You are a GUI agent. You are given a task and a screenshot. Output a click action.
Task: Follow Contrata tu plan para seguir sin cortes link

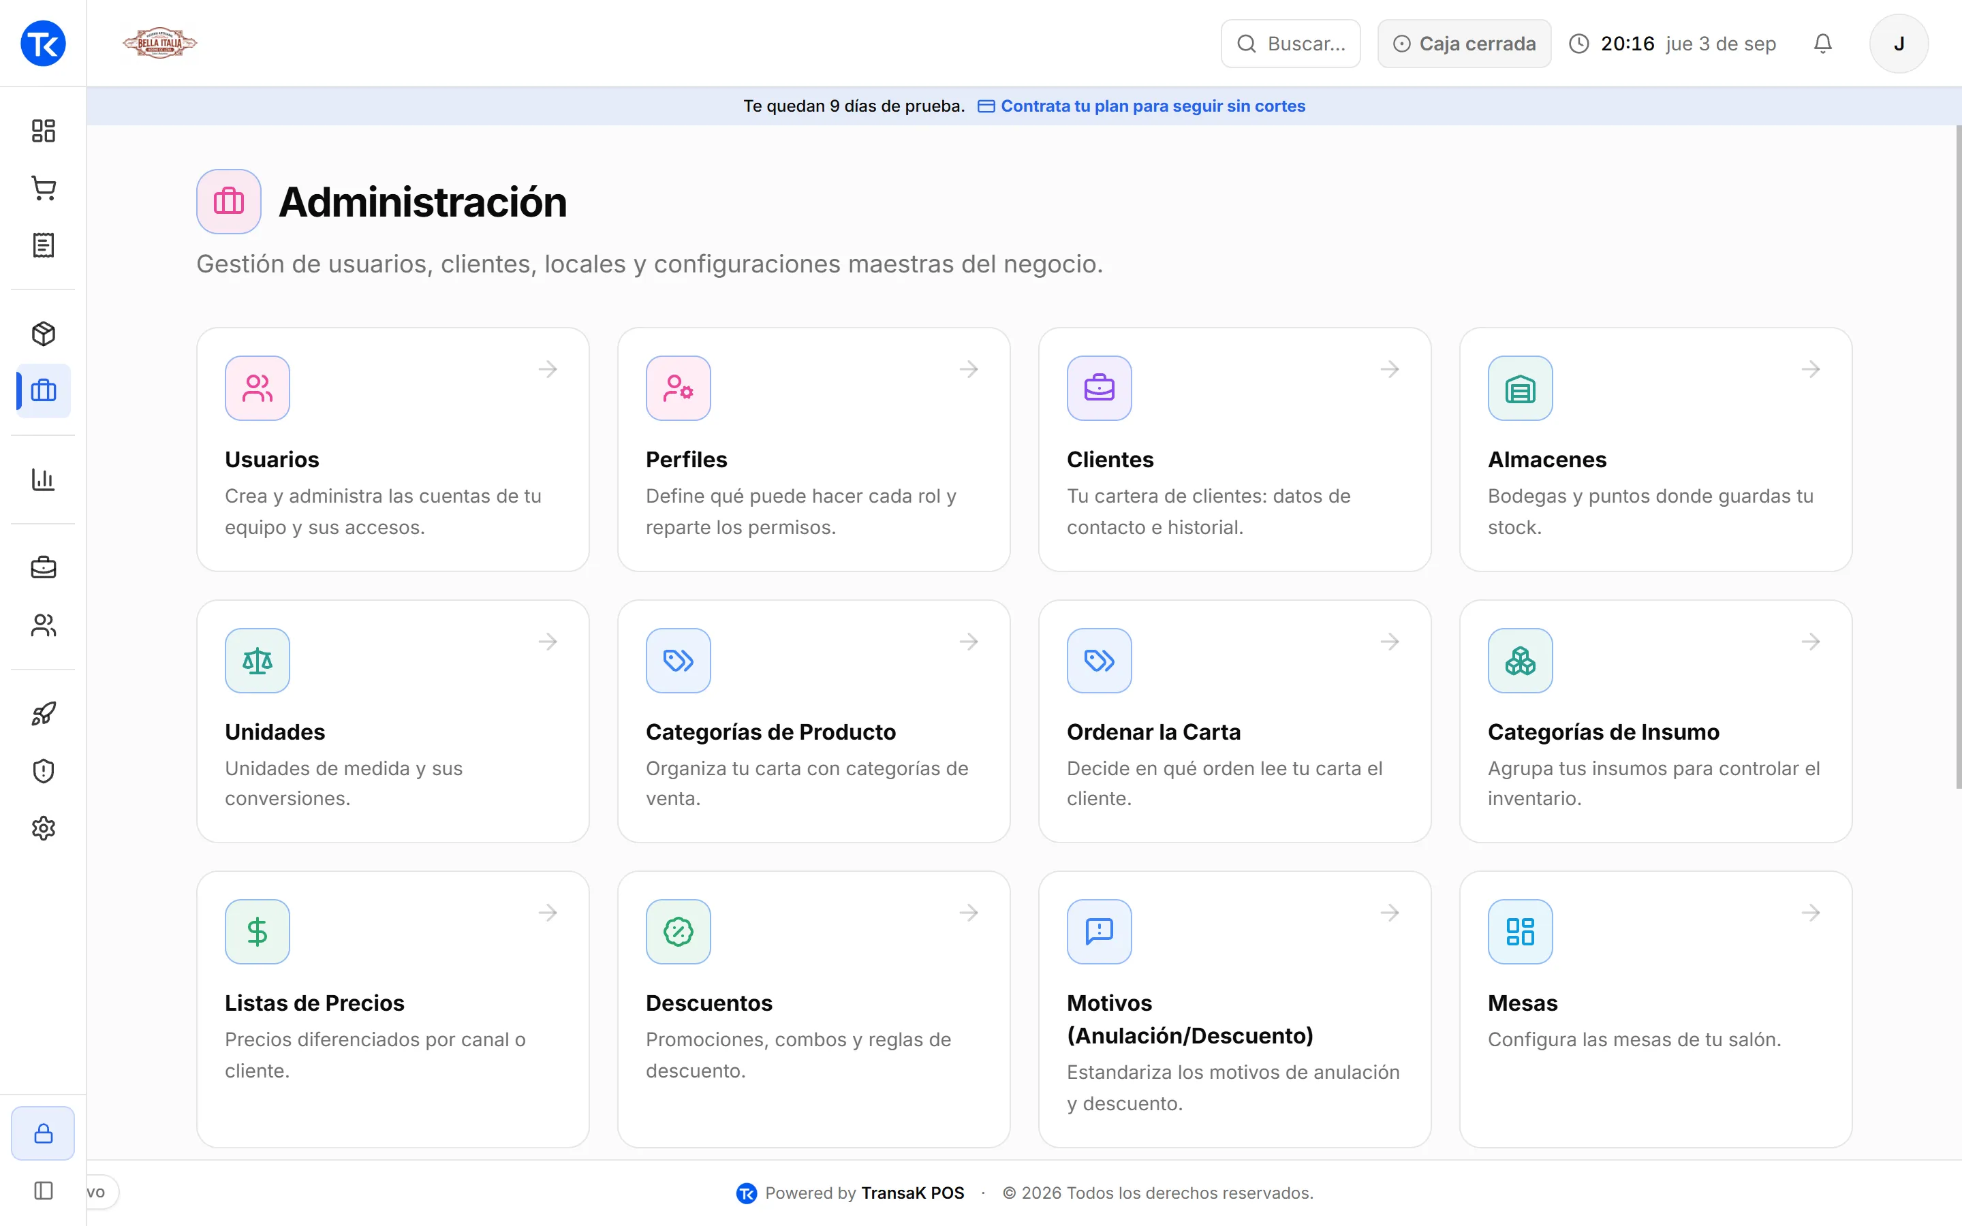[1142, 106]
